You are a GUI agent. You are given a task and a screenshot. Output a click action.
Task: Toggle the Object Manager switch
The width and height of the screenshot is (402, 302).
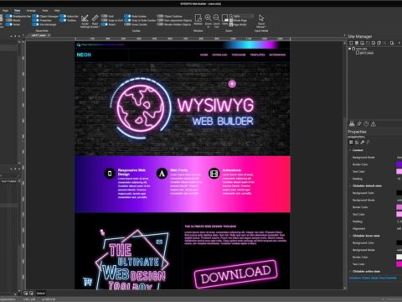(x=35, y=16)
